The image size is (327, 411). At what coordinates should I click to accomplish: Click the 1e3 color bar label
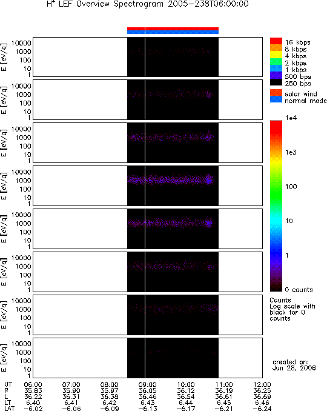291,152
